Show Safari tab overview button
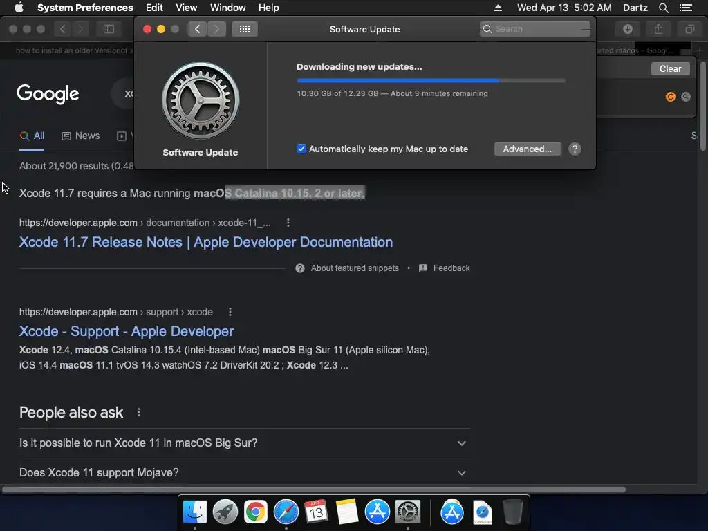This screenshot has height=531, width=708. [x=689, y=29]
